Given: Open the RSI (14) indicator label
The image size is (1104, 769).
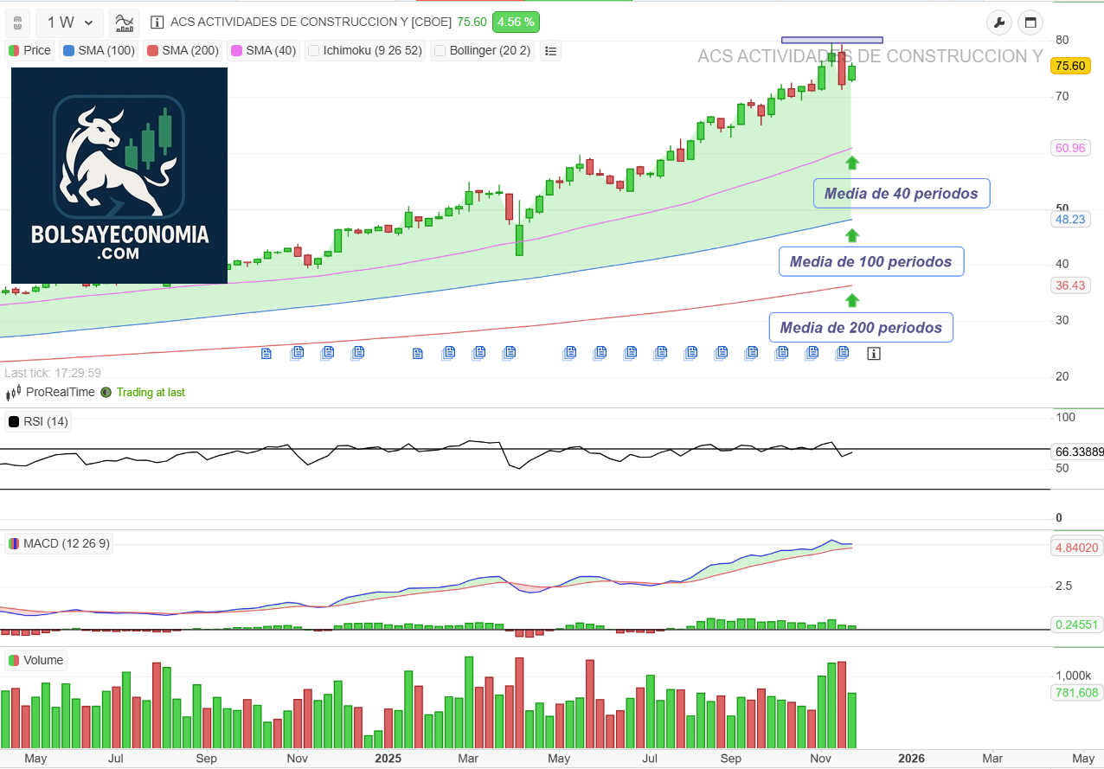Looking at the screenshot, I should (38, 422).
